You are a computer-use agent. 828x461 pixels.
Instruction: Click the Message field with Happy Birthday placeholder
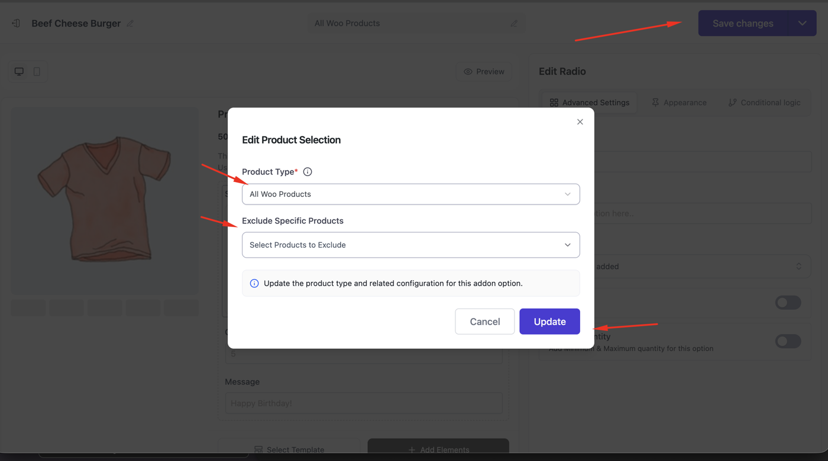[x=364, y=403]
